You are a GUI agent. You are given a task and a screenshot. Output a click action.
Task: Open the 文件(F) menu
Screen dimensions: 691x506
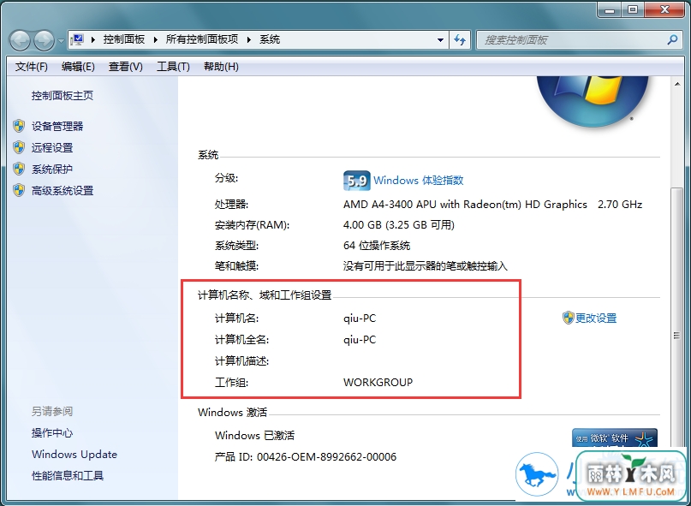click(32, 67)
